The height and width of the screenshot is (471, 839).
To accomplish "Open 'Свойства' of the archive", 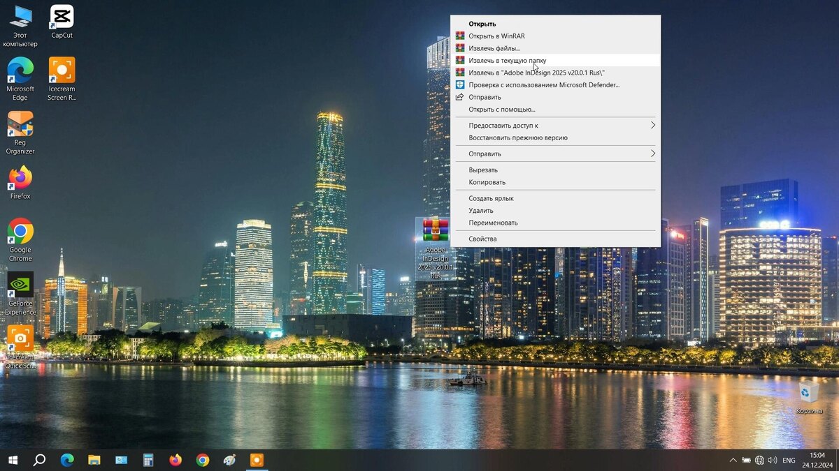I will 555,239.
